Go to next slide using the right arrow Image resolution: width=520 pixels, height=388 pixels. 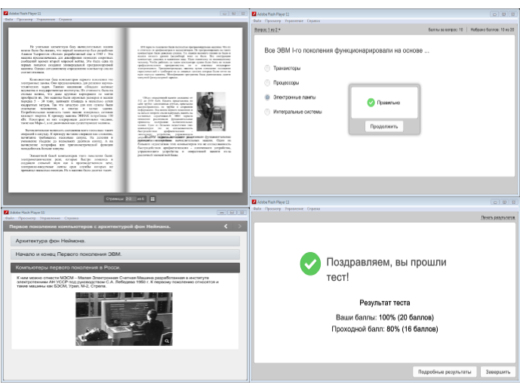click(240, 226)
